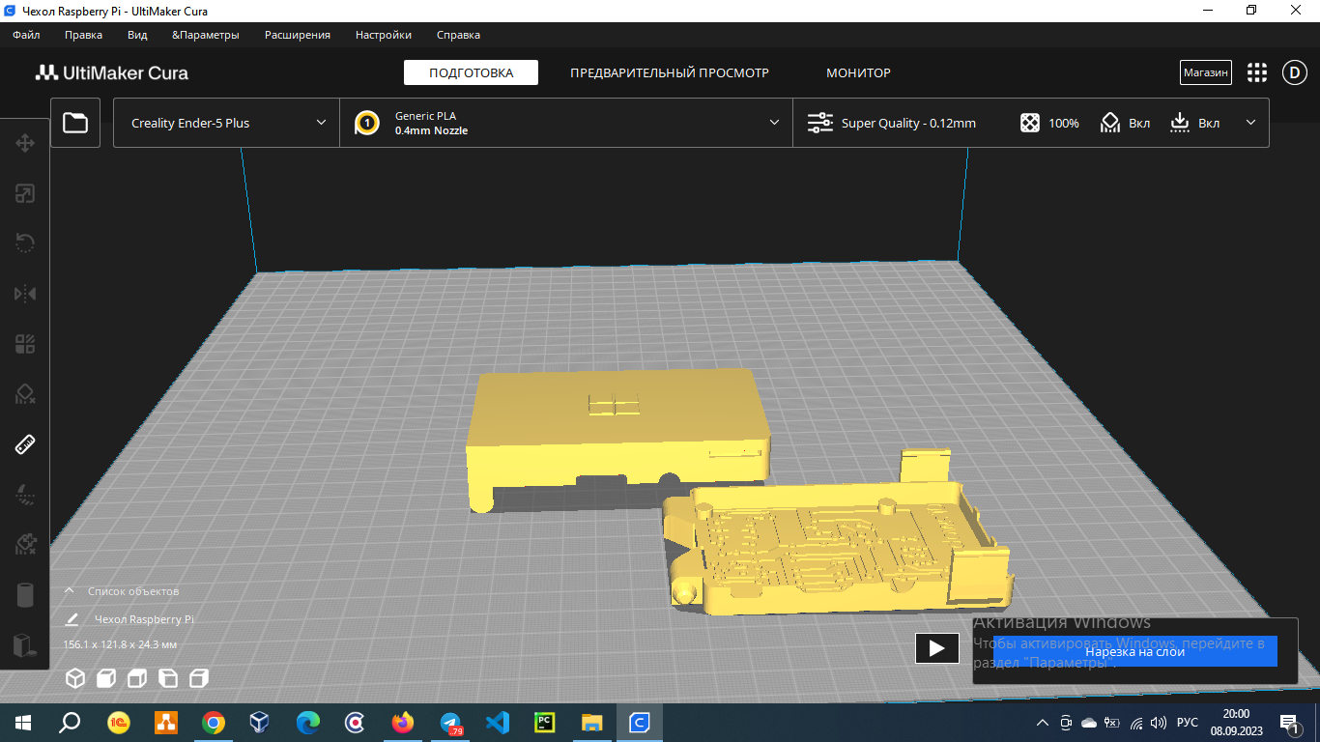Switch to the Предварительный просмотр tab
The width and height of the screenshot is (1320, 742).
pos(669,72)
